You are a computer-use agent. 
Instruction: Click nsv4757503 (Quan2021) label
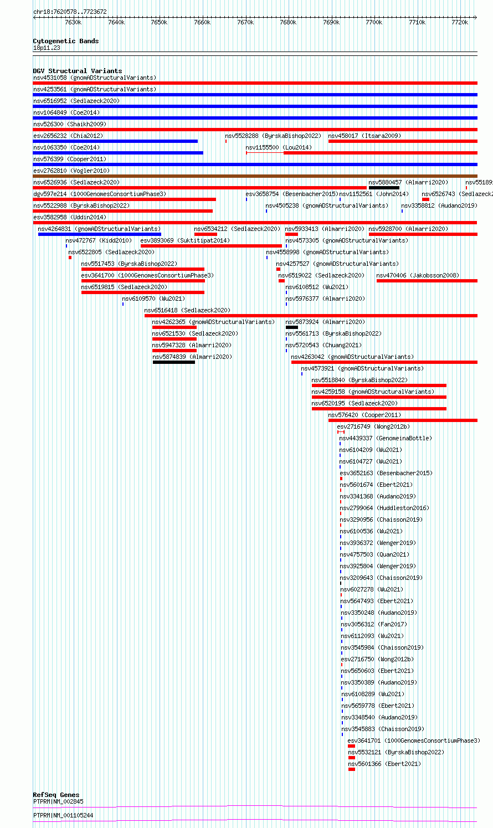coord(375,554)
